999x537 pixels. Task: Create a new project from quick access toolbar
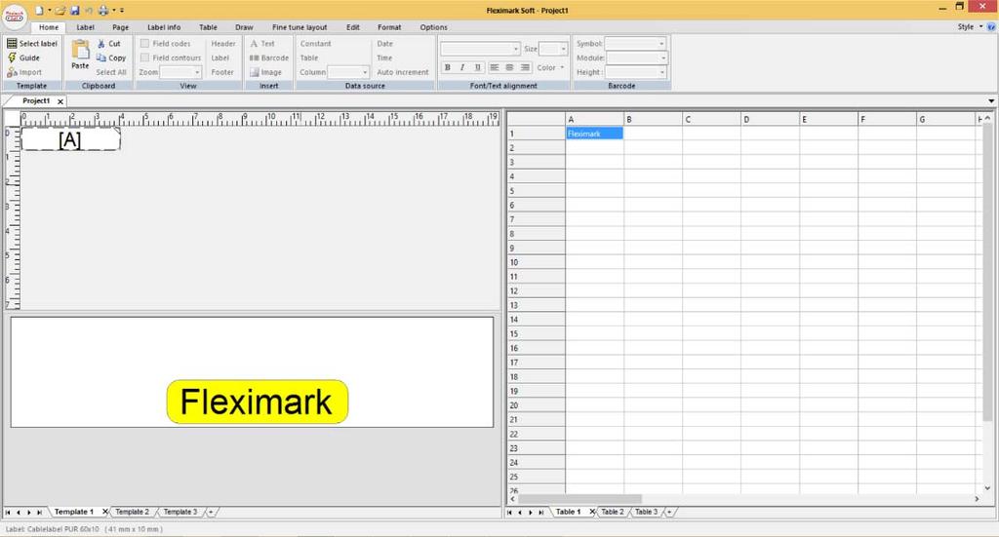(39, 10)
